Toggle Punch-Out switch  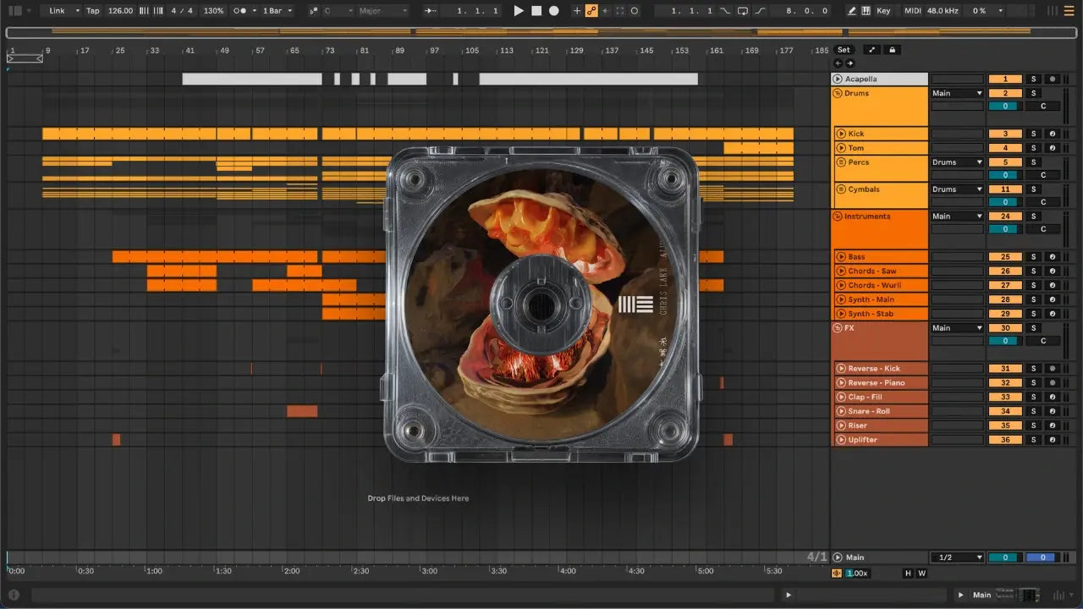[760, 11]
